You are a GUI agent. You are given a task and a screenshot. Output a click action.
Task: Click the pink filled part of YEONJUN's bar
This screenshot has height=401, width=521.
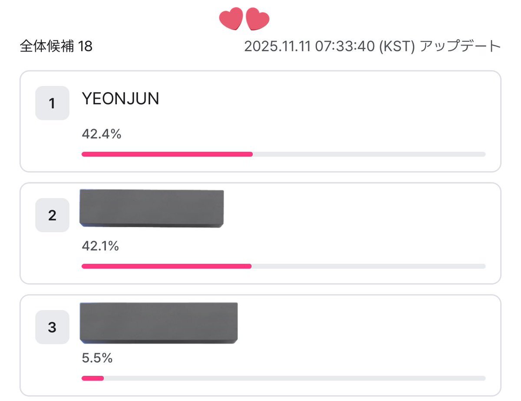[x=167, y=154]
